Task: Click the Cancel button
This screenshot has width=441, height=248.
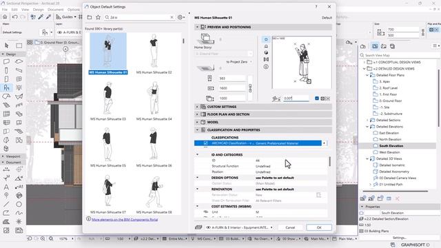Action: (290, 227)
